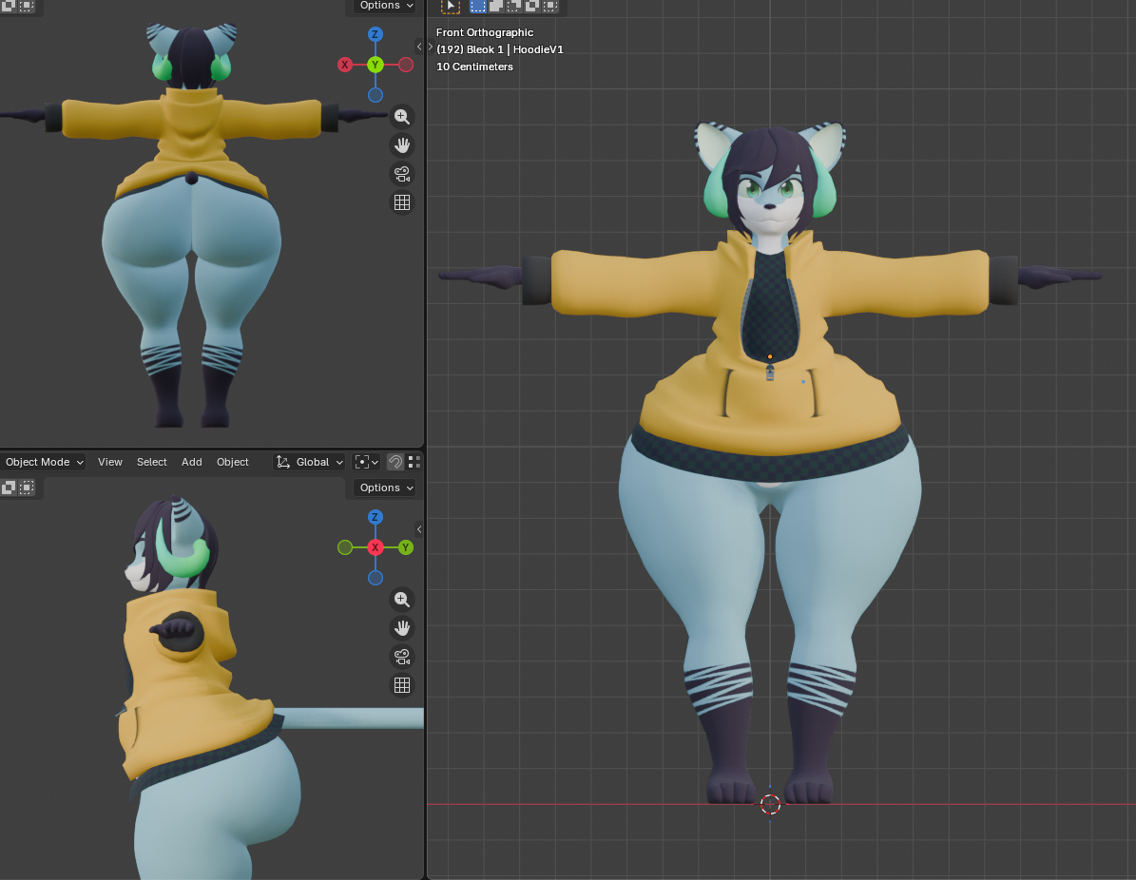
Task: Switch orthographic/perspective grid icon in bottom-left viewport
Action: click(x=401, y=685)
